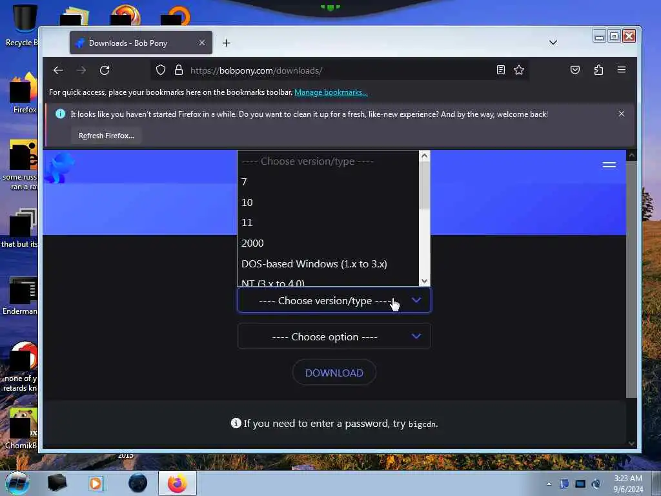Open the tracking protection shield icon
The height and width of the screenshot is (496, 661).
pos(161,70)
